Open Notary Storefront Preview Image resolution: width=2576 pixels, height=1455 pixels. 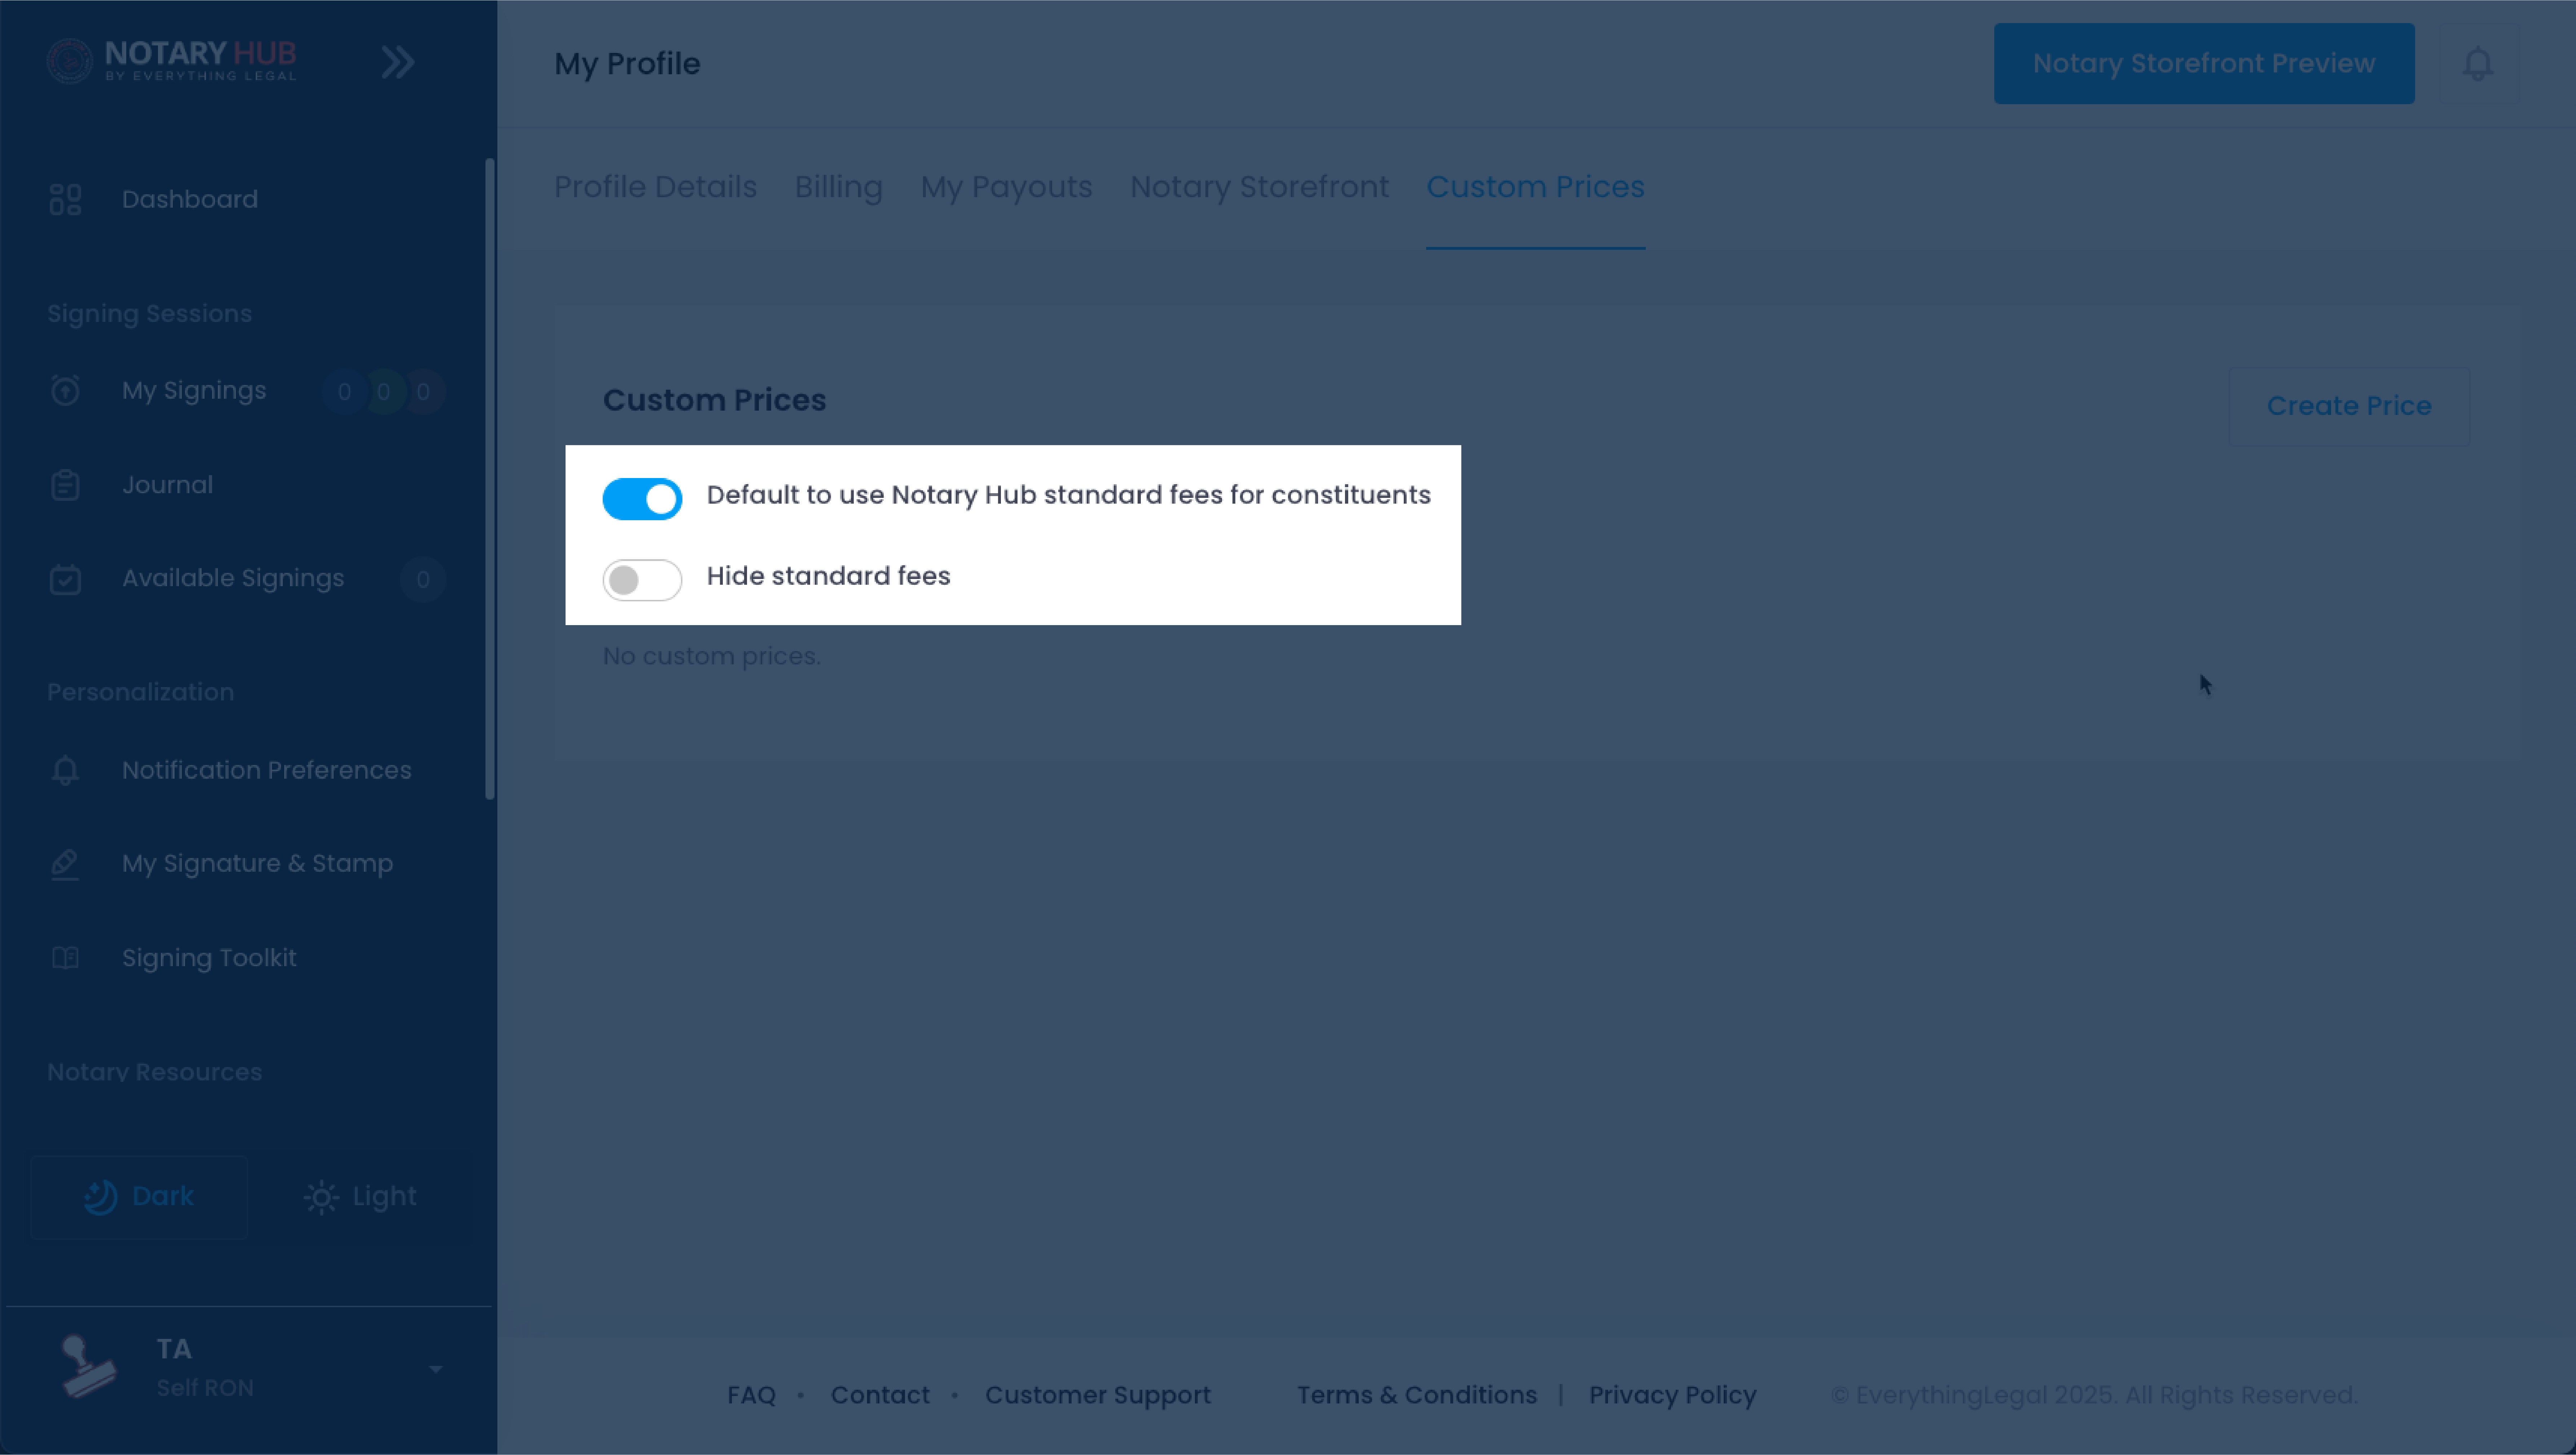tap(2203, 64)
